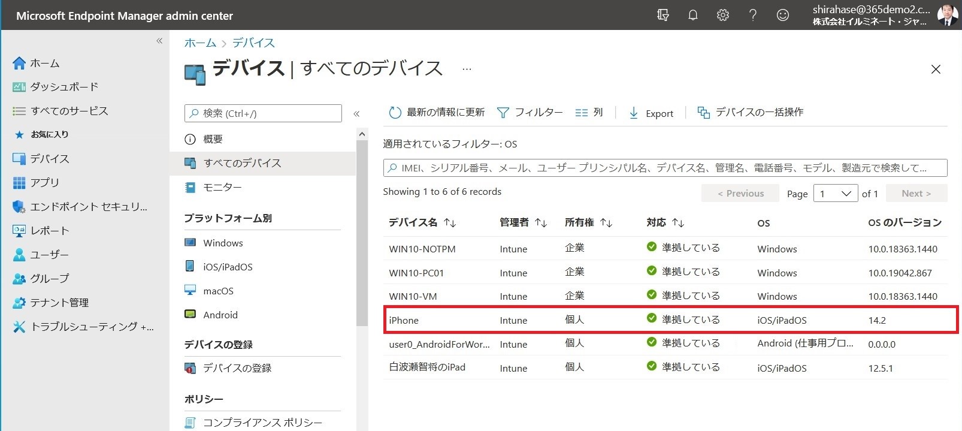Click the ホーム breadcrumb link

(200, 43)
